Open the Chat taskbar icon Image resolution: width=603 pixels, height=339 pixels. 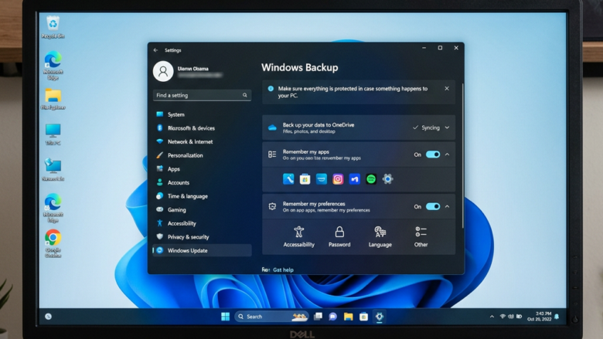click(333, 317)
